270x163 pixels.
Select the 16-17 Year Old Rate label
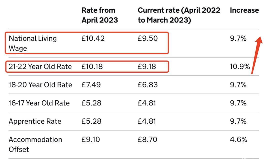[39, 103]
